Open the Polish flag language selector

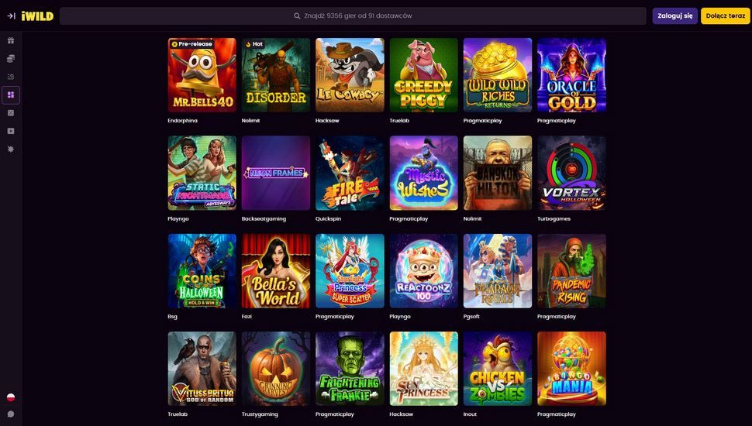[x=11, y=397]
